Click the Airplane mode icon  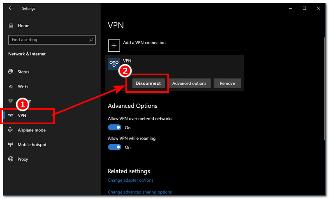pos(11,130)
